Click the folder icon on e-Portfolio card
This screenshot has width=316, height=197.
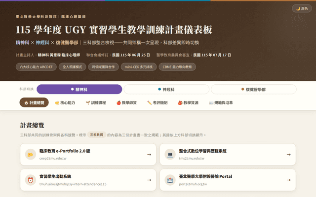31,154
